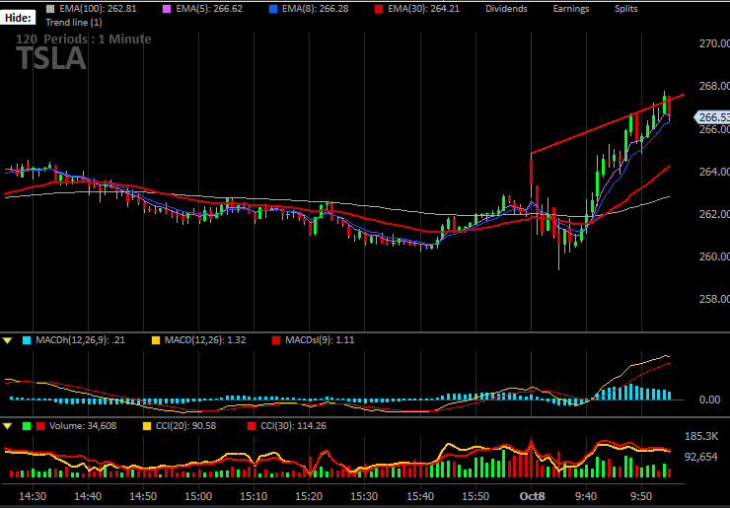The height and width of the screenshot is (508, 730).
Task: Collapse the Volume panel with yellow triangle
Action: click(8, 426)
